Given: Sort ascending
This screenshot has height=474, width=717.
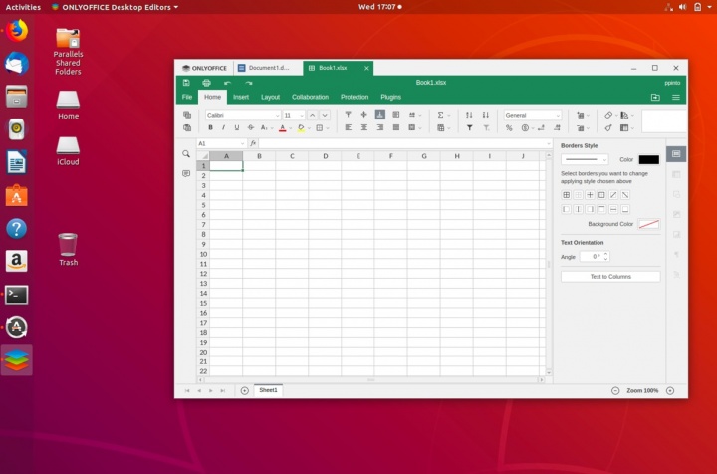Looking at the screenshot, I should [x=469, y=115].
